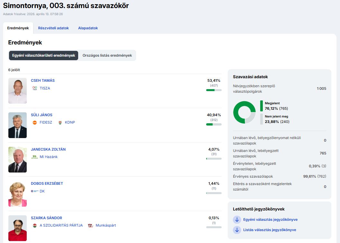Click the turnout donut chart

click(x=244, y=112)
